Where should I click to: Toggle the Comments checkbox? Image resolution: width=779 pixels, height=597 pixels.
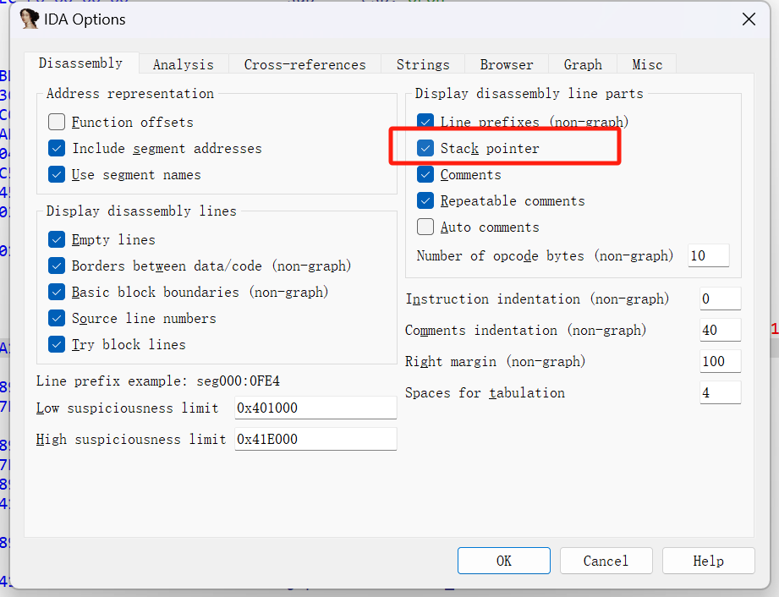(425, 174)
